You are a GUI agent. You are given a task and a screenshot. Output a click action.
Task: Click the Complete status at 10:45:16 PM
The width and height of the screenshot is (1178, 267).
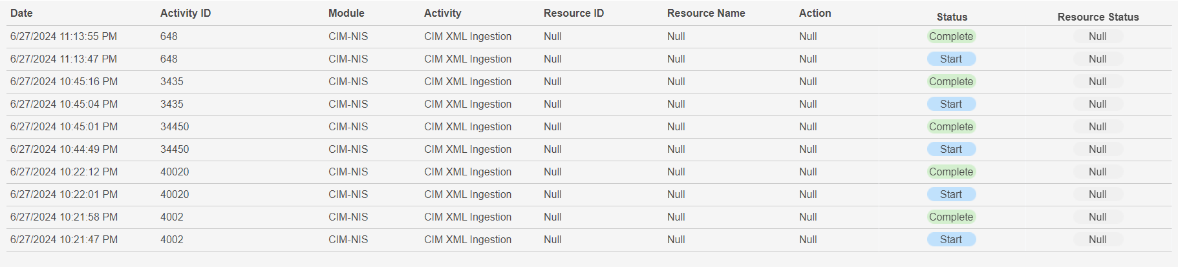[x=951, y=82]
